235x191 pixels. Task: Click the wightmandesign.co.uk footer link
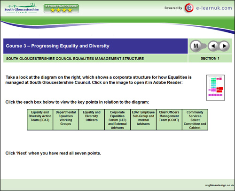coord(219,185)
